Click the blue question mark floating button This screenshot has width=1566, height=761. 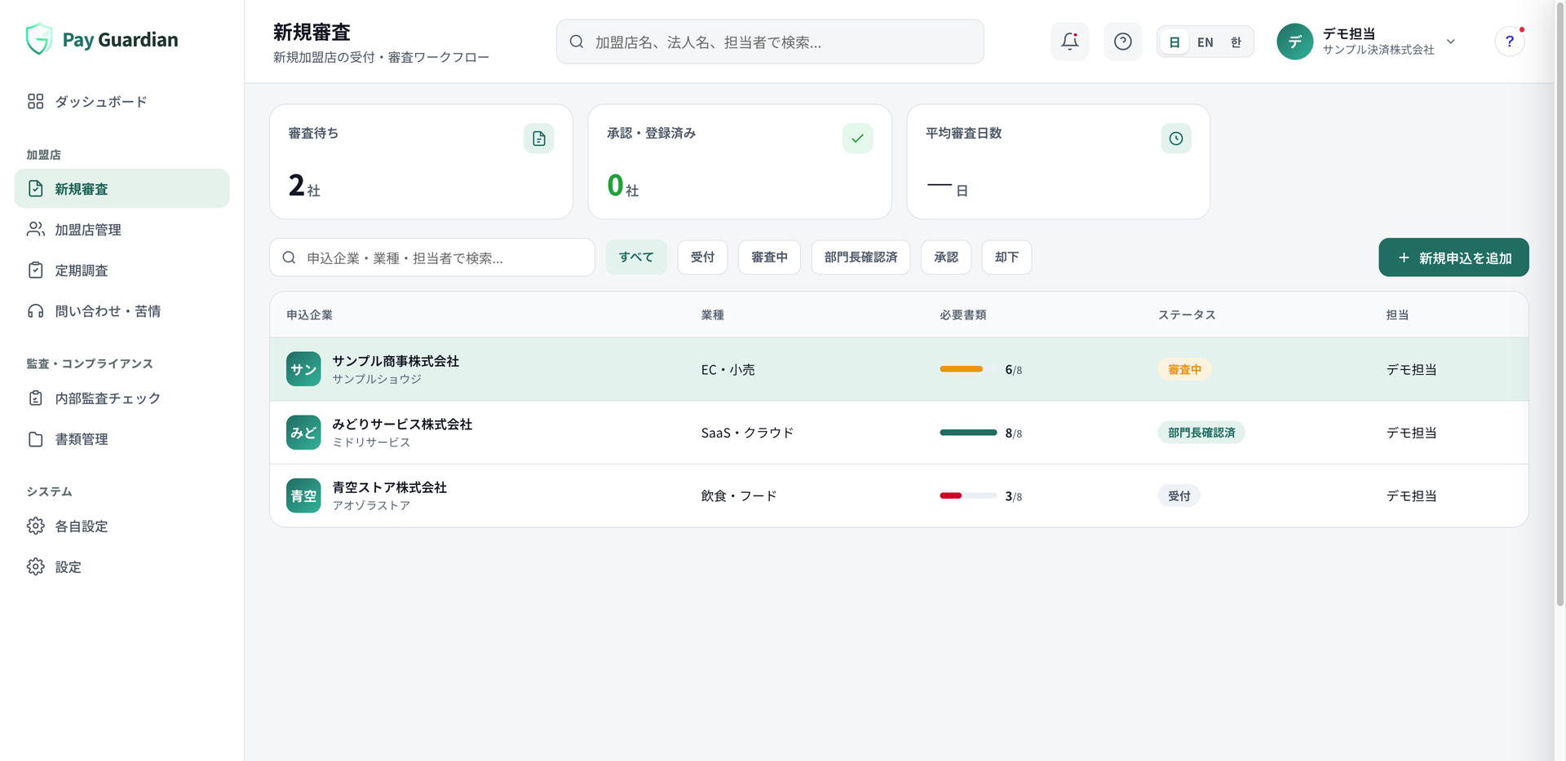[x=1510, y=42]
